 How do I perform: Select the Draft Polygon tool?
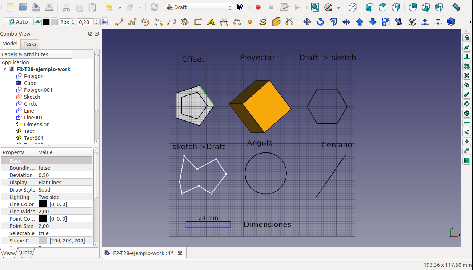point(185,22)
